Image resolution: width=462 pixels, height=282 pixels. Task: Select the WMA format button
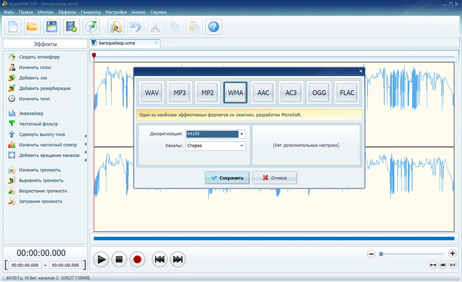click(x=236, y=93)
